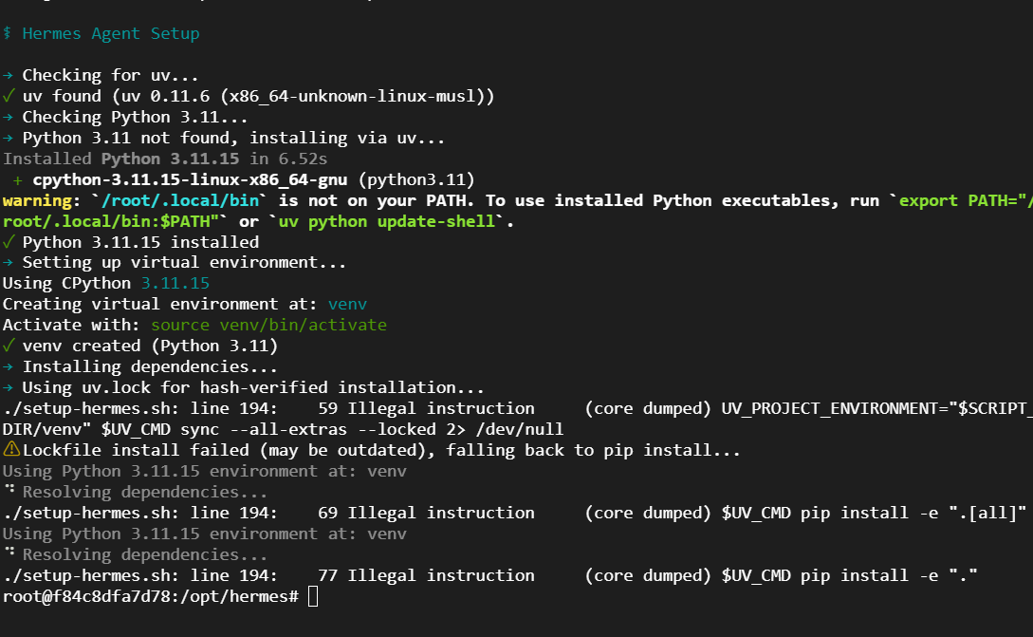
Task: Click the teal 3.11.15 after Using CPython
Action: (175, 283)
